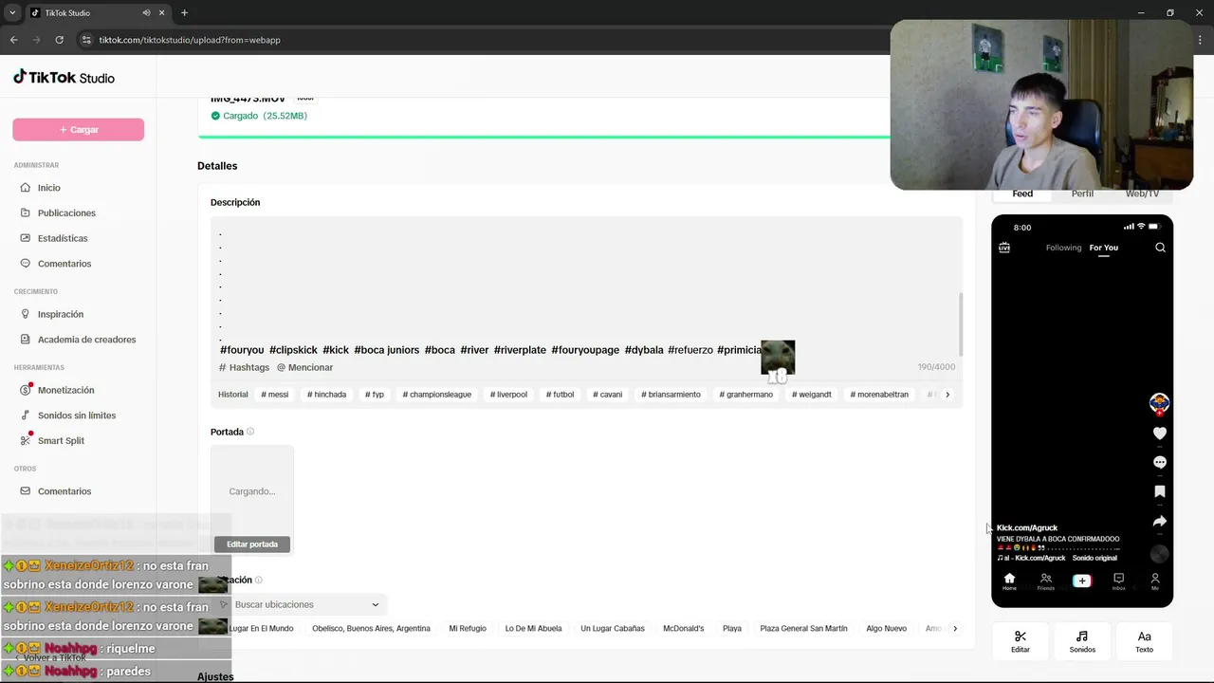Select Plaza General San Martín location

803,629
